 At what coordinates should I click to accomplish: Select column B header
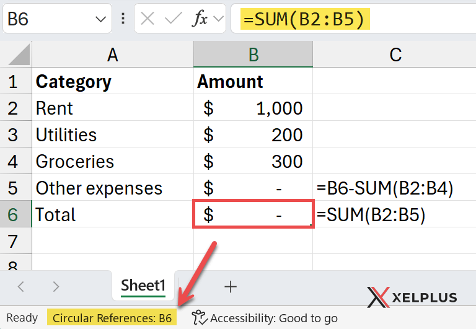[253, 55]
